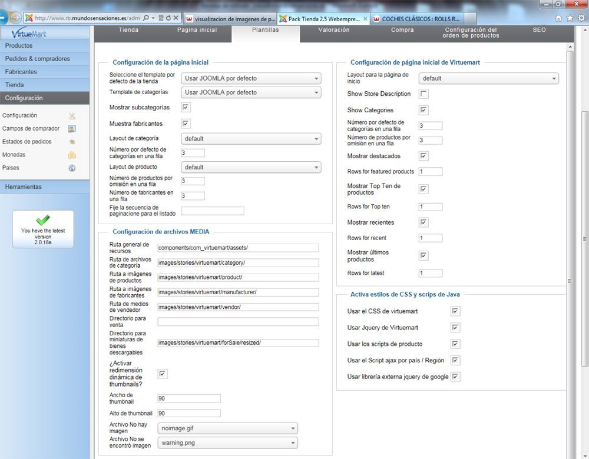Toggle the Mostrar últimos productos checkbox
589x459 pixels.
(x=423, y=256)
